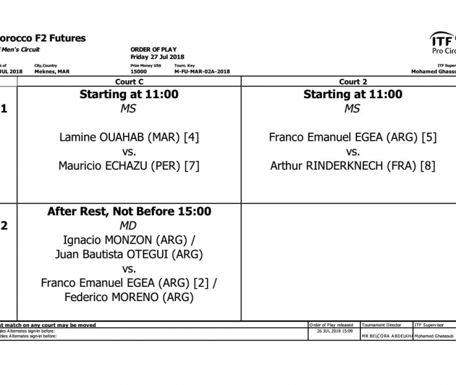This screenshot has height=385, width=456.
Task: Click Federico MORENO (ARG) name
Action: pyautogui.click(x=129, y=297)
